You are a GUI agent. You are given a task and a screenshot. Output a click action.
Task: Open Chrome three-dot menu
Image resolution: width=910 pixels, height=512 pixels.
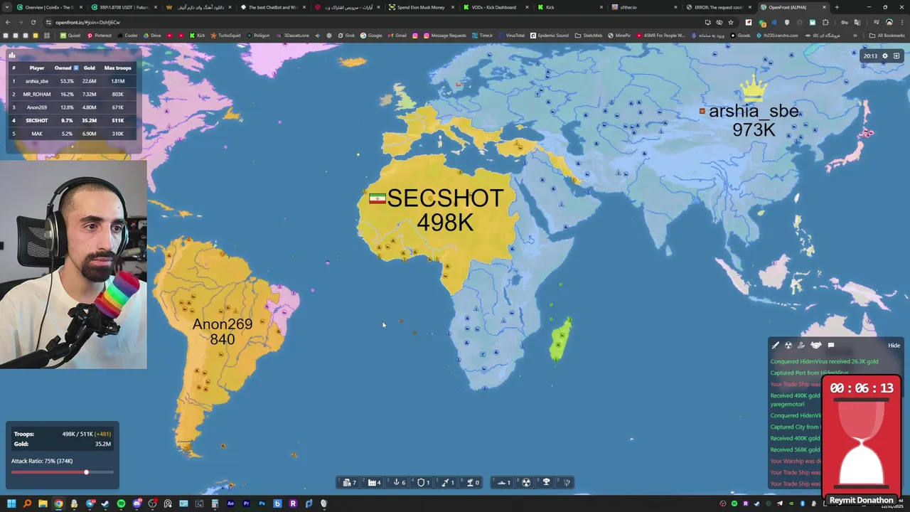click(902, 22)
